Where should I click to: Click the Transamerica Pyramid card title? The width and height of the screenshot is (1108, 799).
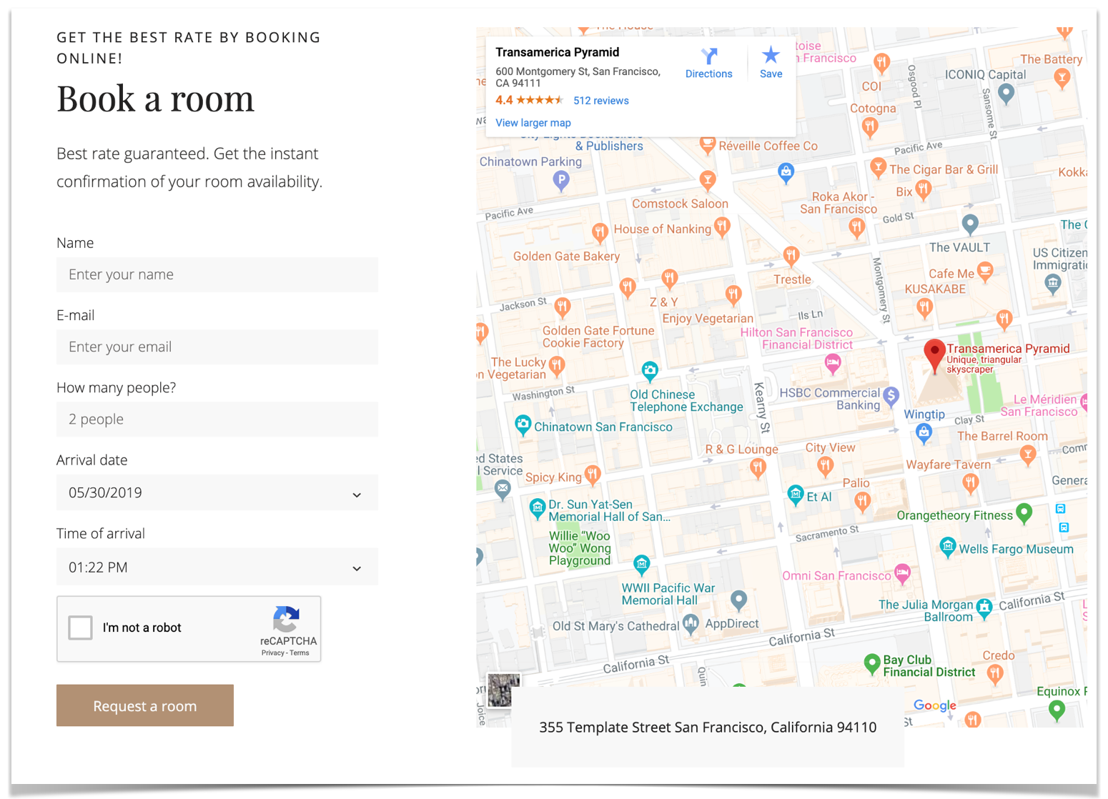(558, 52)
